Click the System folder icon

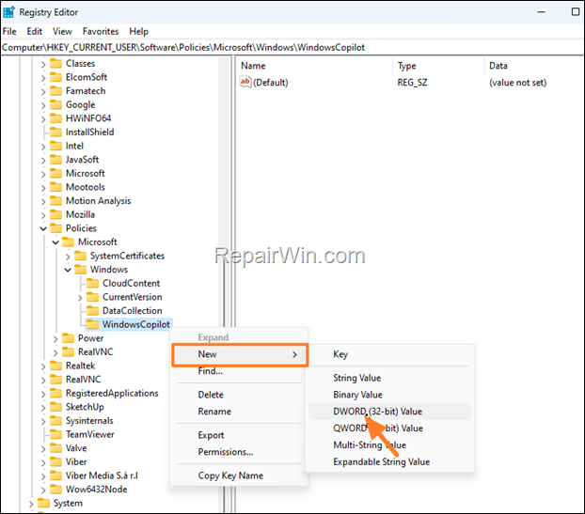43,503
